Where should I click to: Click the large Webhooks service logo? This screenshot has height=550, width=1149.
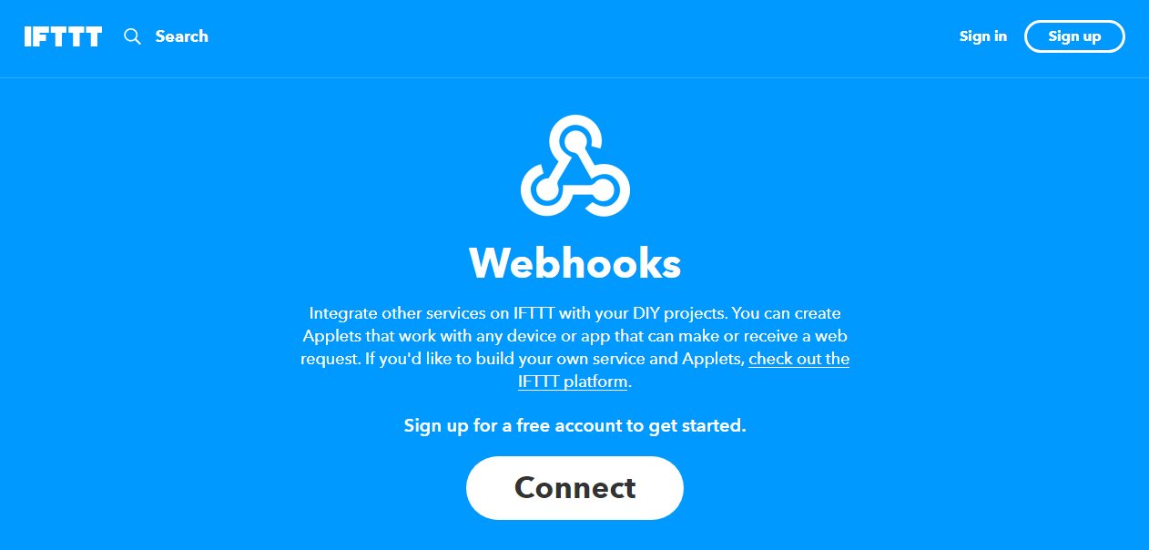(x=575, y=166)
